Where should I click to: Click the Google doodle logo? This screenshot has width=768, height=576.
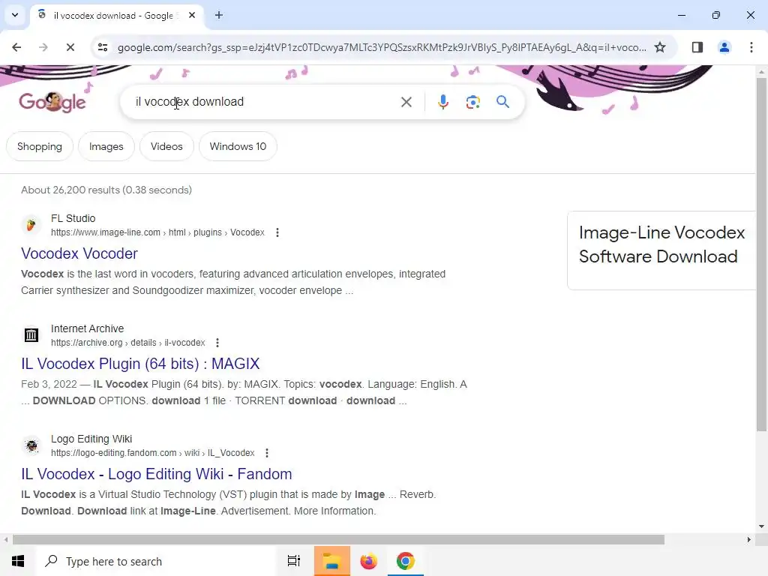coord(52,102)
